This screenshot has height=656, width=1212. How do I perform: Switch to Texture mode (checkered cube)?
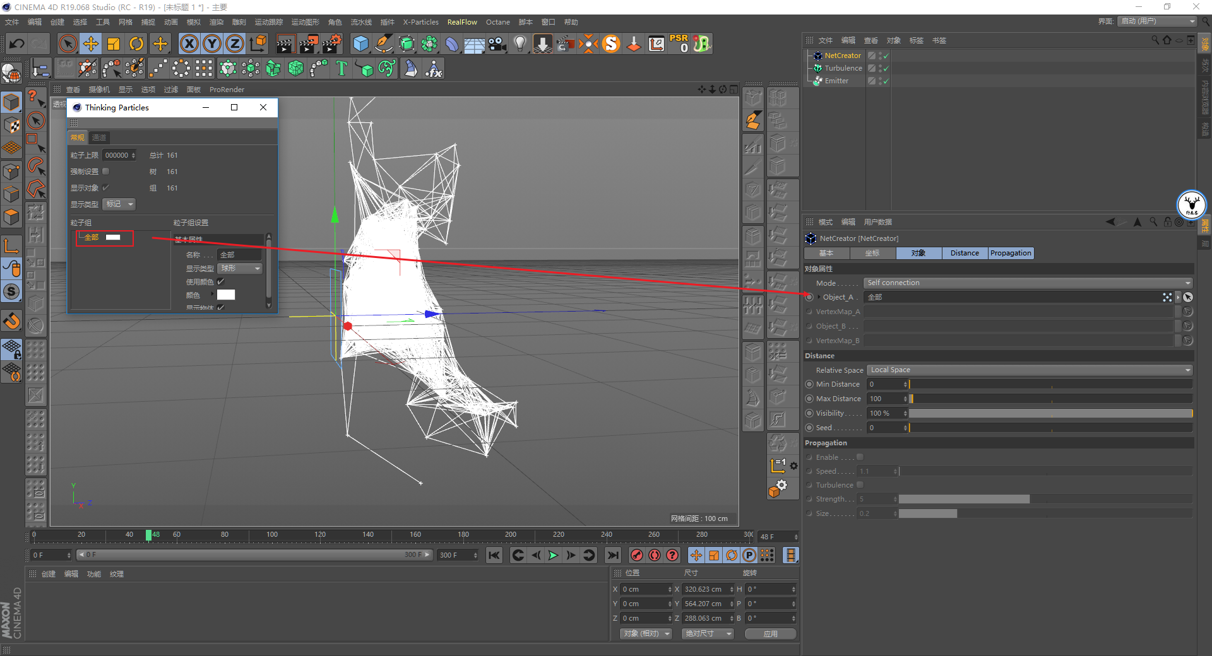point(12,125)
